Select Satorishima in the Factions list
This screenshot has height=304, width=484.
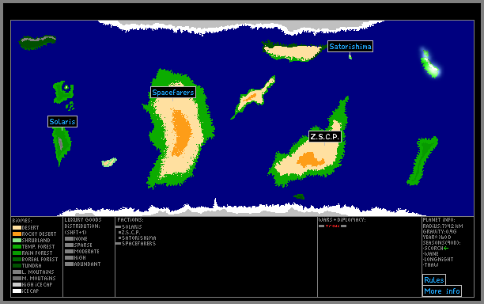138,237
